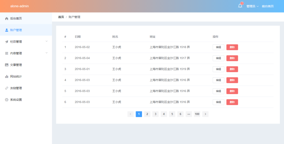This screenshot has height=144, width=284.
Task: Click 编辑 in row number 4
Action: coord(219,80)
